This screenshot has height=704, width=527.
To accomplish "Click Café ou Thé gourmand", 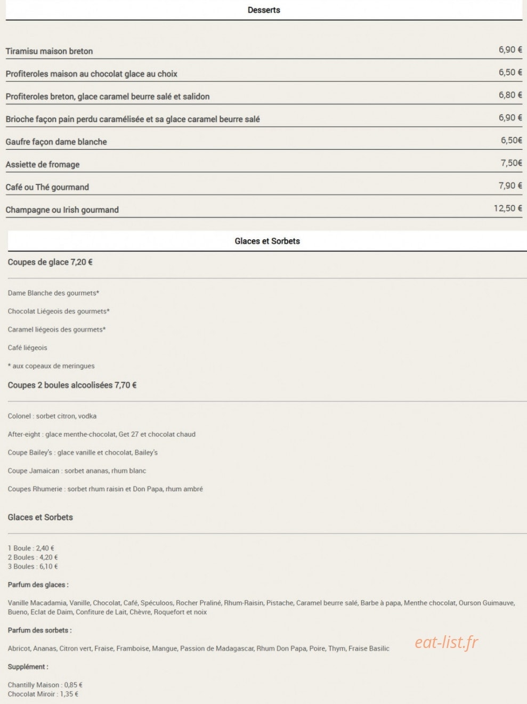I will click(47, 187).
